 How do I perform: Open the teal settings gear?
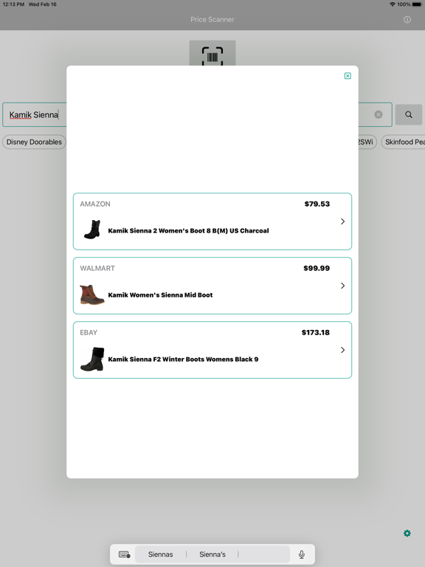pos(407,533)
